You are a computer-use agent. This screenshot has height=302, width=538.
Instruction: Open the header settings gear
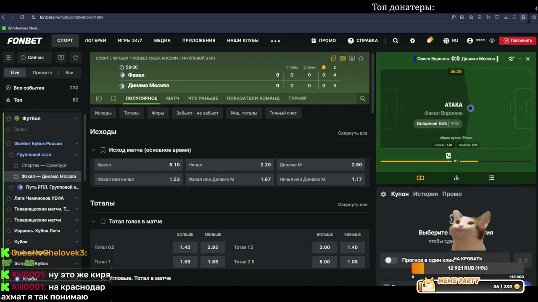[412, 41]
